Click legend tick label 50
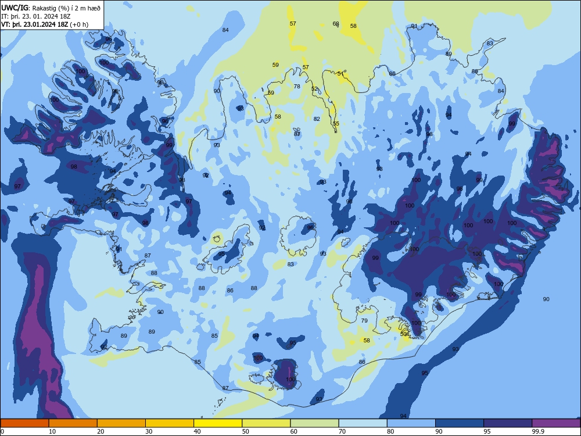This screenshot has height=436, width=581. [x=246, y=431]
